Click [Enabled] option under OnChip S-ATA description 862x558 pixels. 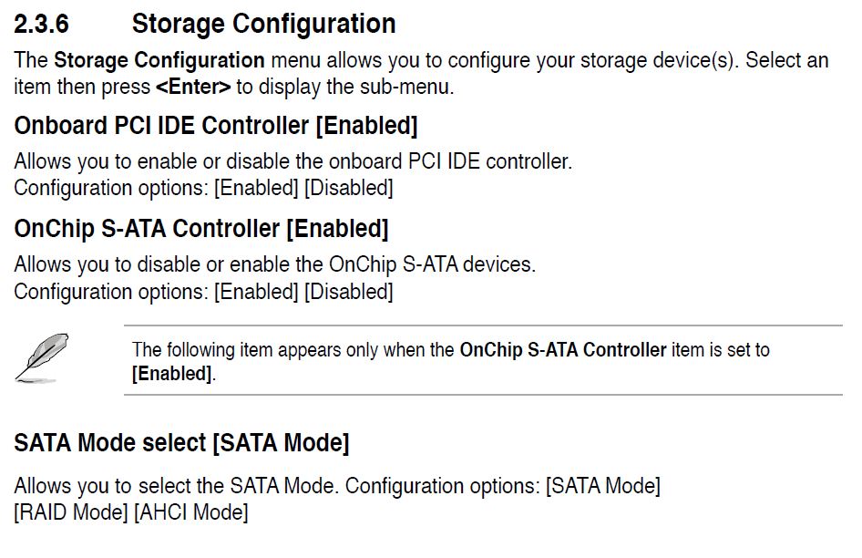pos(256,292)
